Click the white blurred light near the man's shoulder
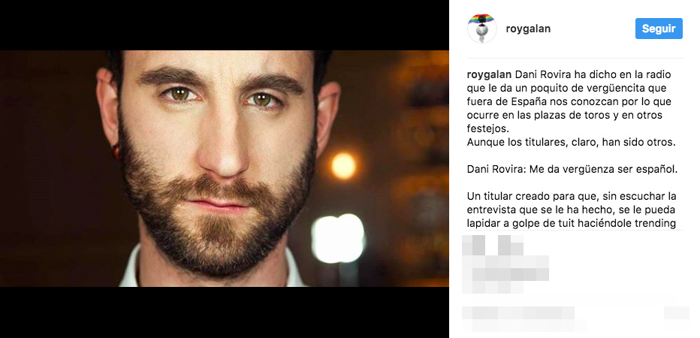This screenshot has height=338, width=700. click(x=338, y=238)
